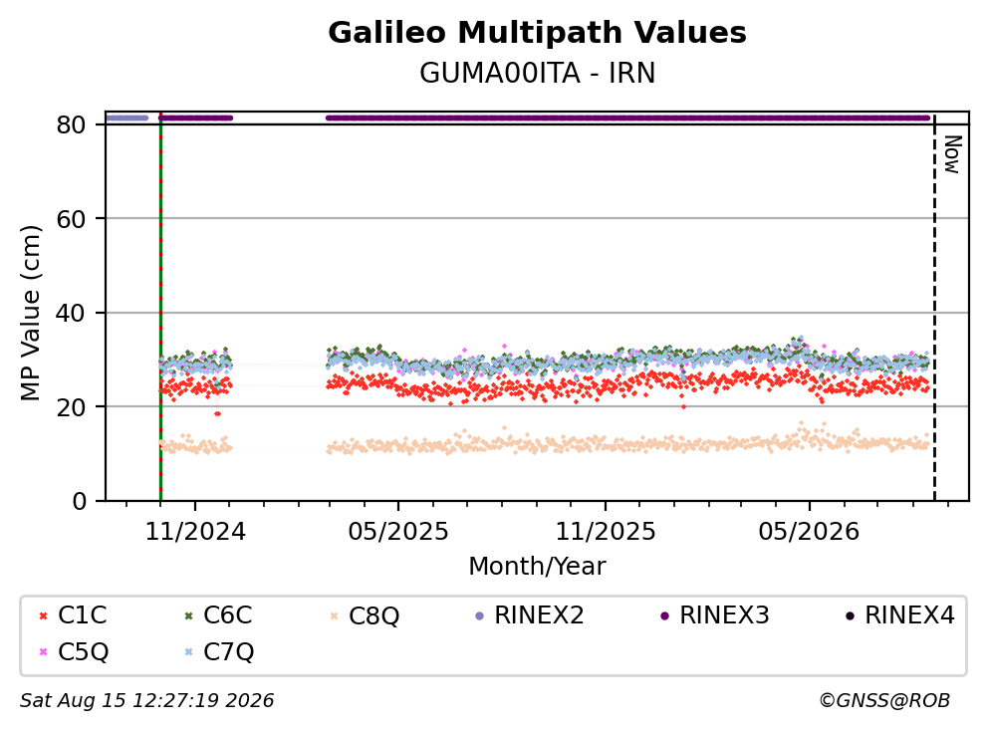This screenshot has width=988, height=731.
Task: Click the RINEX2 legend entry
Action: click(x=529, y=615)
